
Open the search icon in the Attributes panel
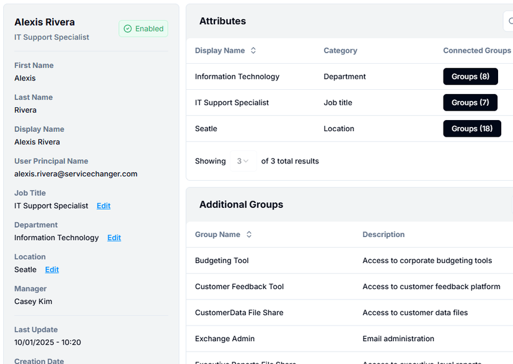(509, 21)
